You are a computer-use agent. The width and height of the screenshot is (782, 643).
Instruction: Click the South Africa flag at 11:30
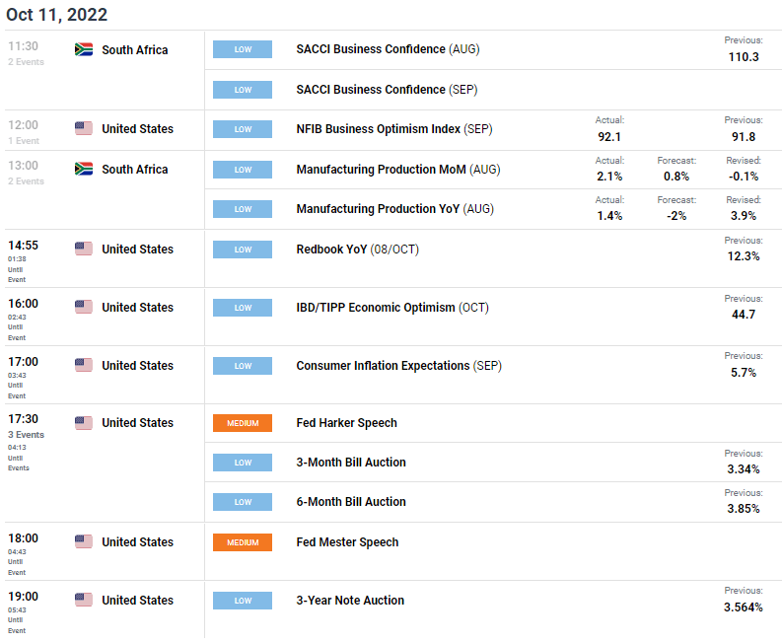pos(83,49)
